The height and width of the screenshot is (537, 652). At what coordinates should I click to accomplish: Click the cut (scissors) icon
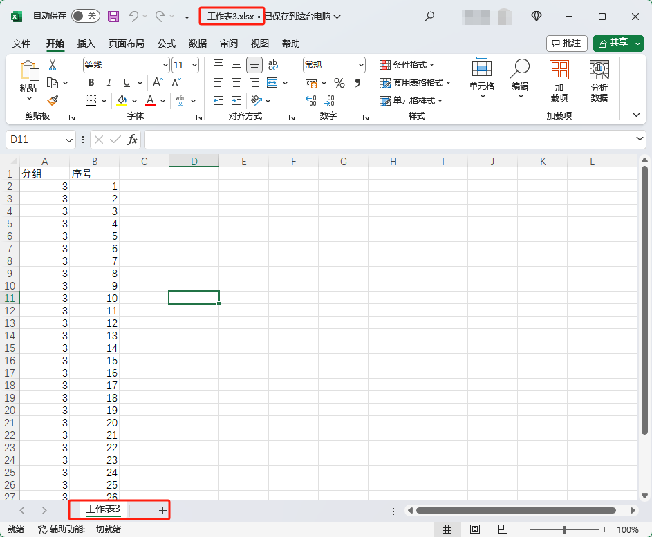coord(53,64)
